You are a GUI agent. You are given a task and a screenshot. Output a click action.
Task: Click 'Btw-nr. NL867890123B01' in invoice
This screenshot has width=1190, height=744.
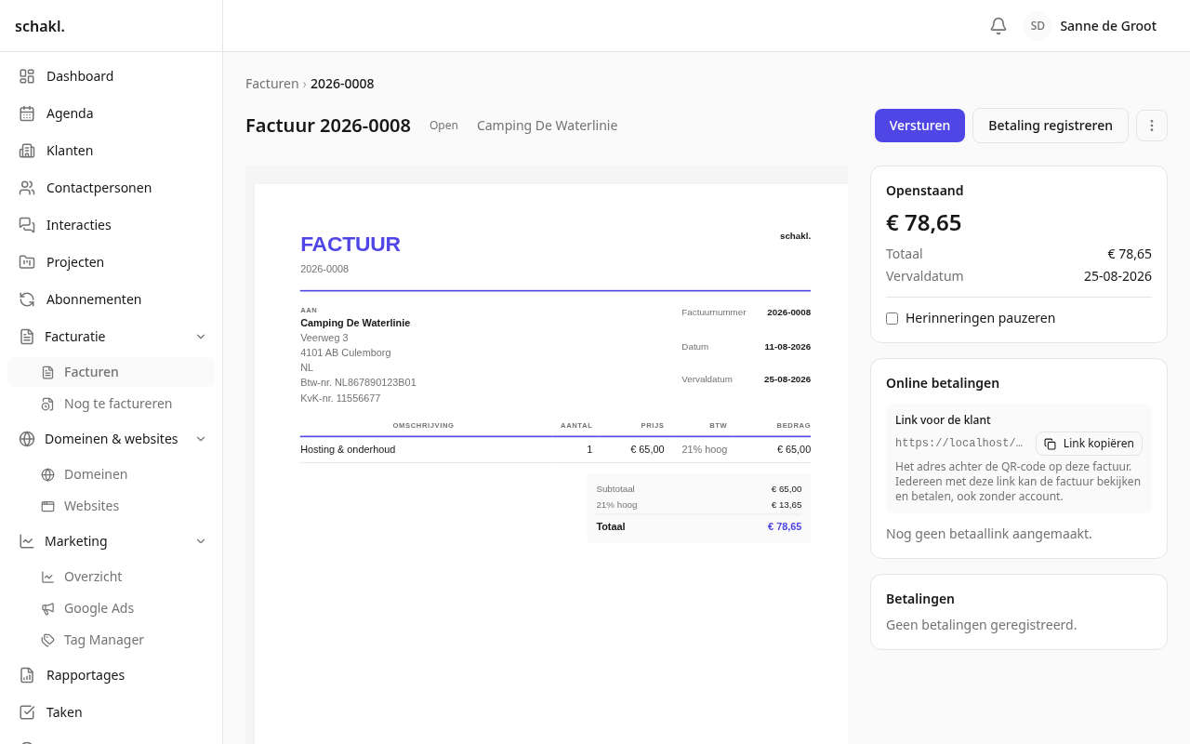(x=358, y=382)
